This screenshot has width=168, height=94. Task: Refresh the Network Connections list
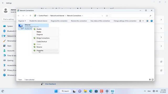(x=107, y=16)
